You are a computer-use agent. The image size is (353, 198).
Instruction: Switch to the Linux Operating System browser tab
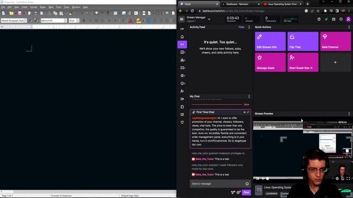[282, 4]
